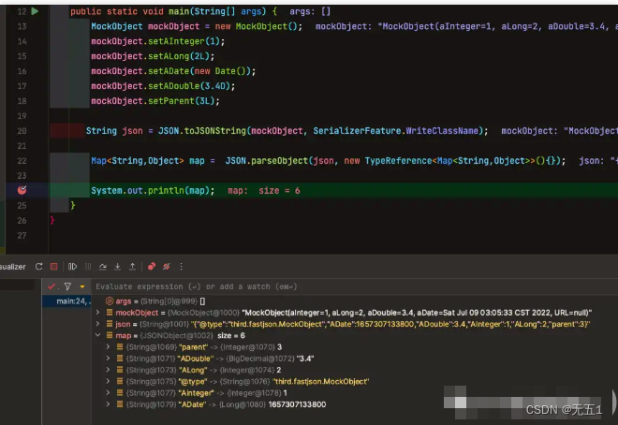Screen dimensions: 618x425
Task: Click the json variable string value
Action: pyautogui.click(x=390, y=324)
